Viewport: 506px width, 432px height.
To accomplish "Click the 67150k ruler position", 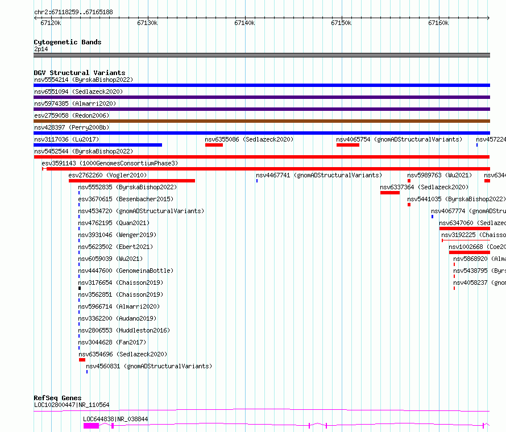I will (x=342, y=23).
